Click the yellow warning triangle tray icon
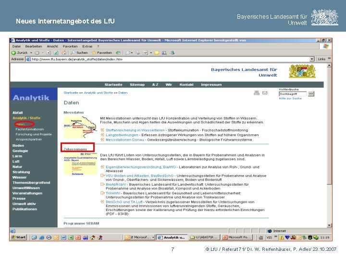346x259 pixels. tap(282, 237)
